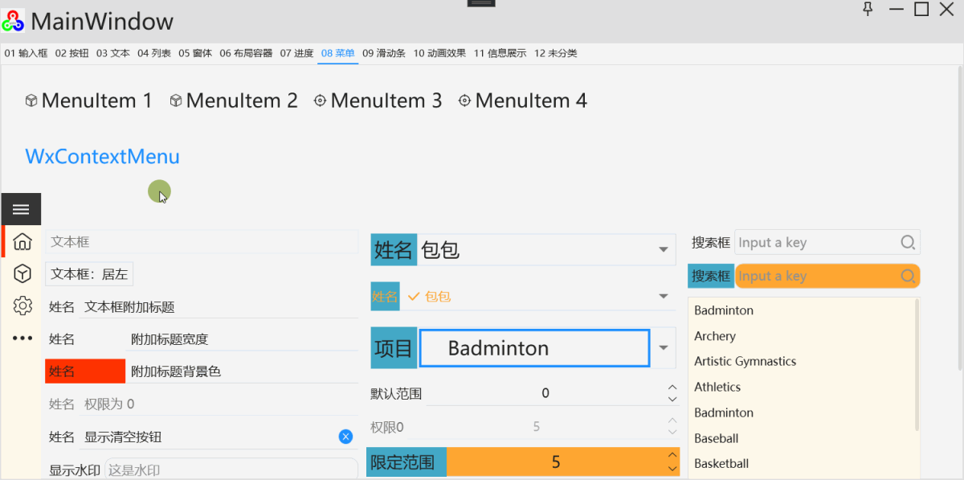The width and height of the screenshot is (964, 480).
Task: Select the home icon in the left sidebar
Action: point(20,241)
